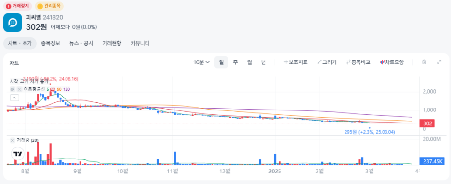This screenshot has width=451, height=184.
Task: Open the TradingView logo button
Action: (18, 154)
